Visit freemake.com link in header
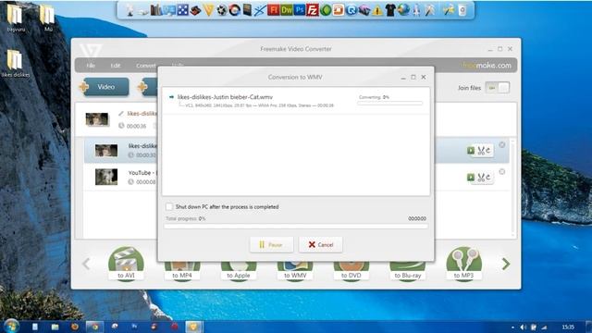This screenshot has height=333, width=592. [487, 66]
